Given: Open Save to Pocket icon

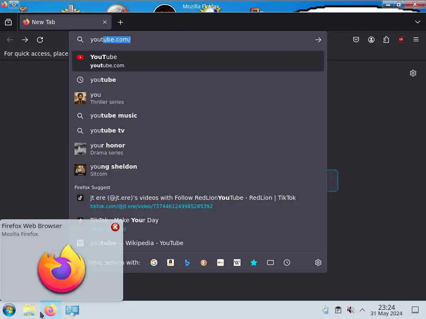Looking at the screenshot, I should (356, 40).
